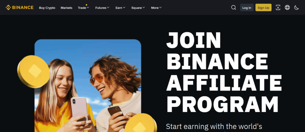Image resolution: width=305 pixels, height=132 pixels.
Task: Click the Binance logo icon
Action: 8,7
